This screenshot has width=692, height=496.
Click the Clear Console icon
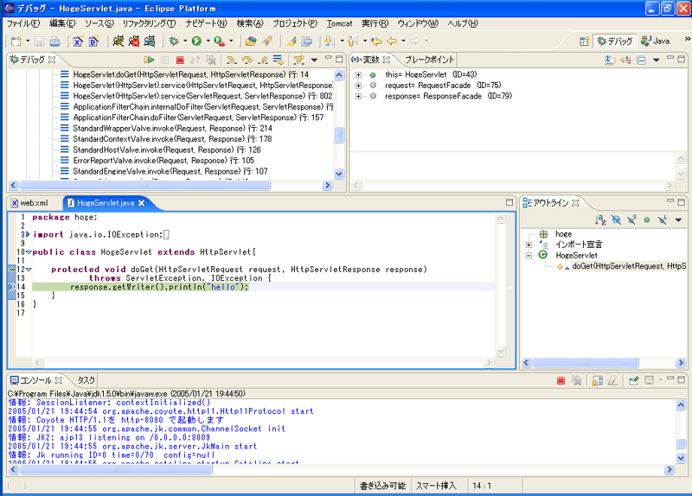pos(612,380)
